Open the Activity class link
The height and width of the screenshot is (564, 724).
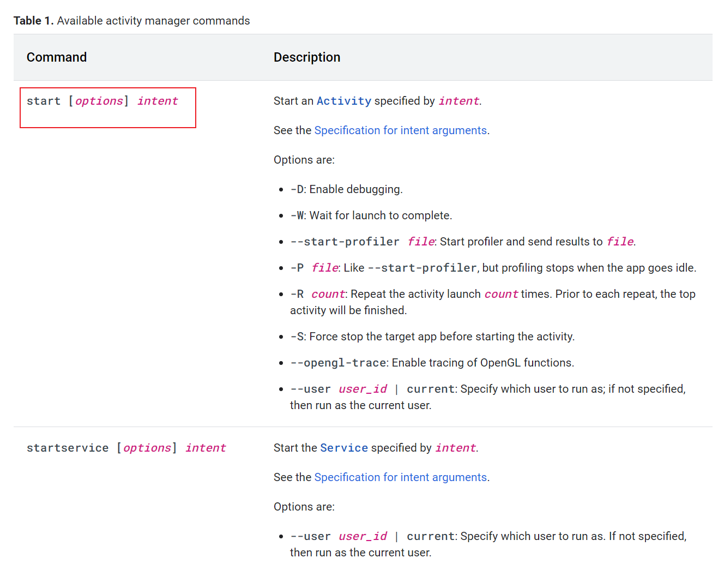click(343, 101)
